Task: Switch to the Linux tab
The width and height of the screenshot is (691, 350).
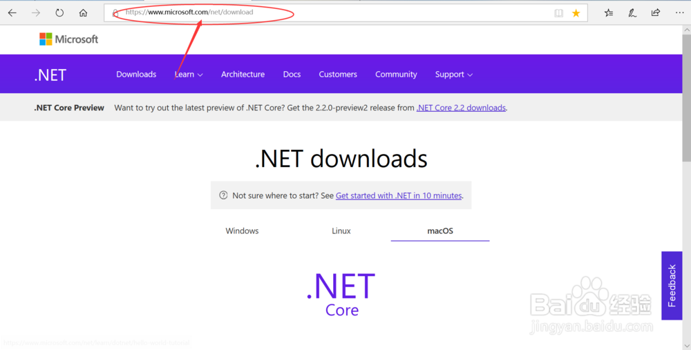Action: pyautogui.click(x=341, y=231)
